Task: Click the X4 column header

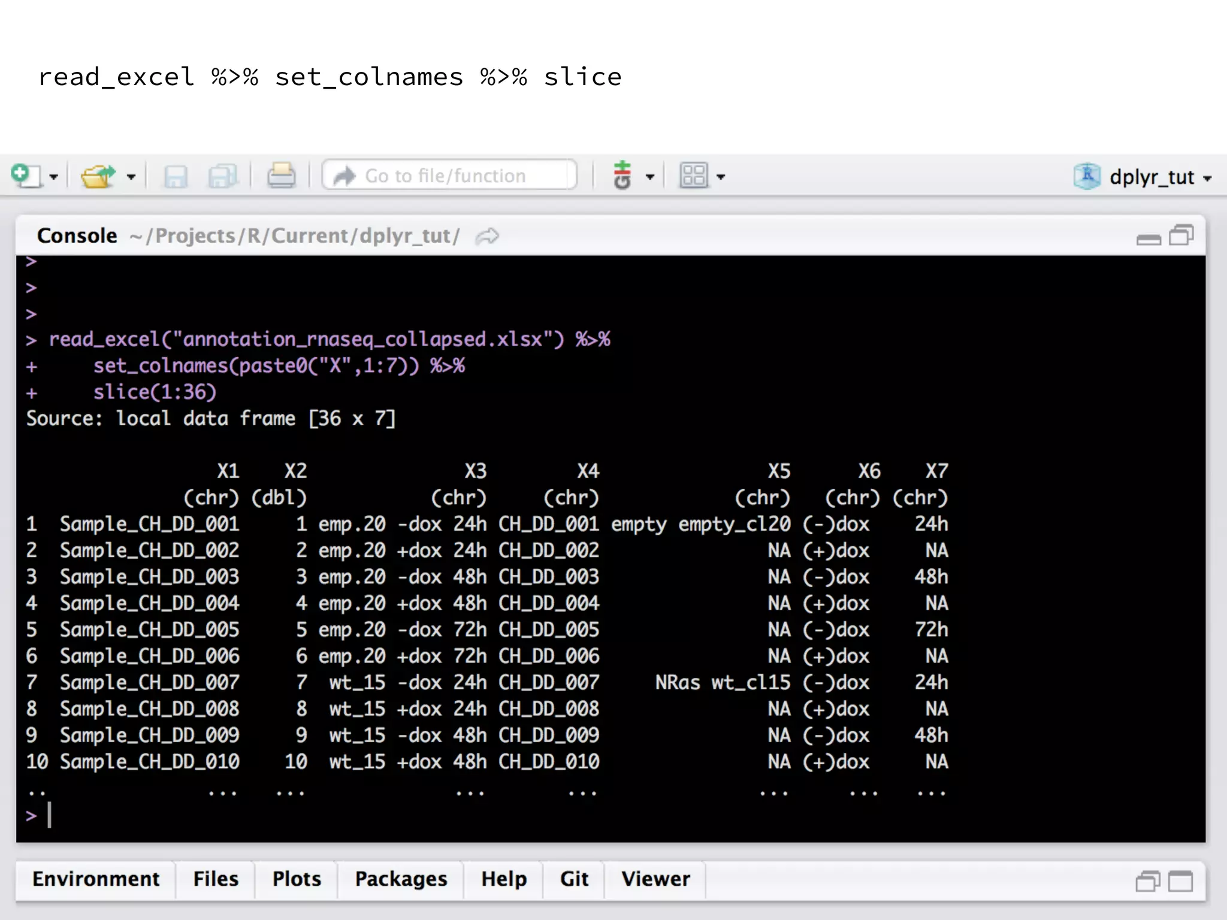Action: tap(588, 471)
